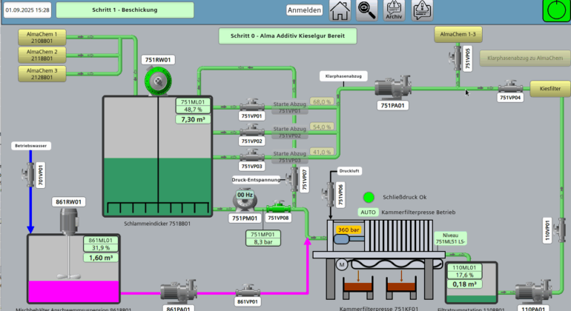Open the Archiv alarm icon
571x311 pixels.
click(394, 10)
